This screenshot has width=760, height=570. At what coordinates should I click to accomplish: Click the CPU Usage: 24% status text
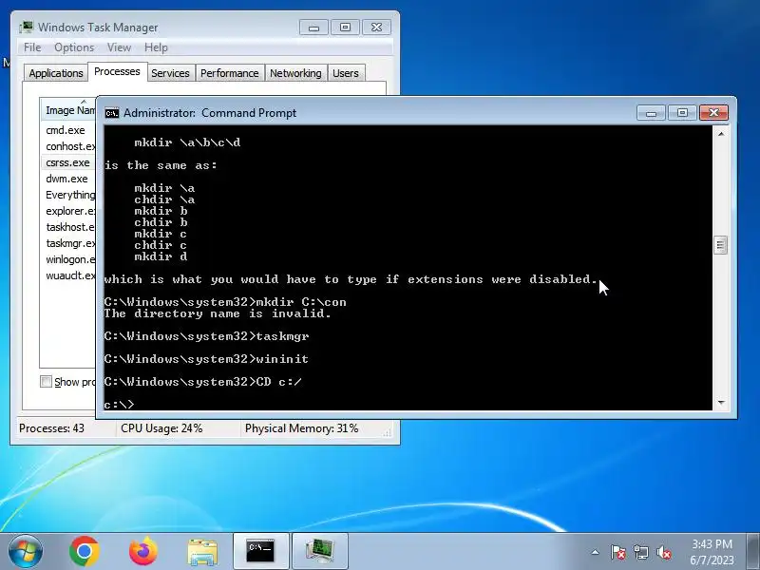[x=161, y=428]
